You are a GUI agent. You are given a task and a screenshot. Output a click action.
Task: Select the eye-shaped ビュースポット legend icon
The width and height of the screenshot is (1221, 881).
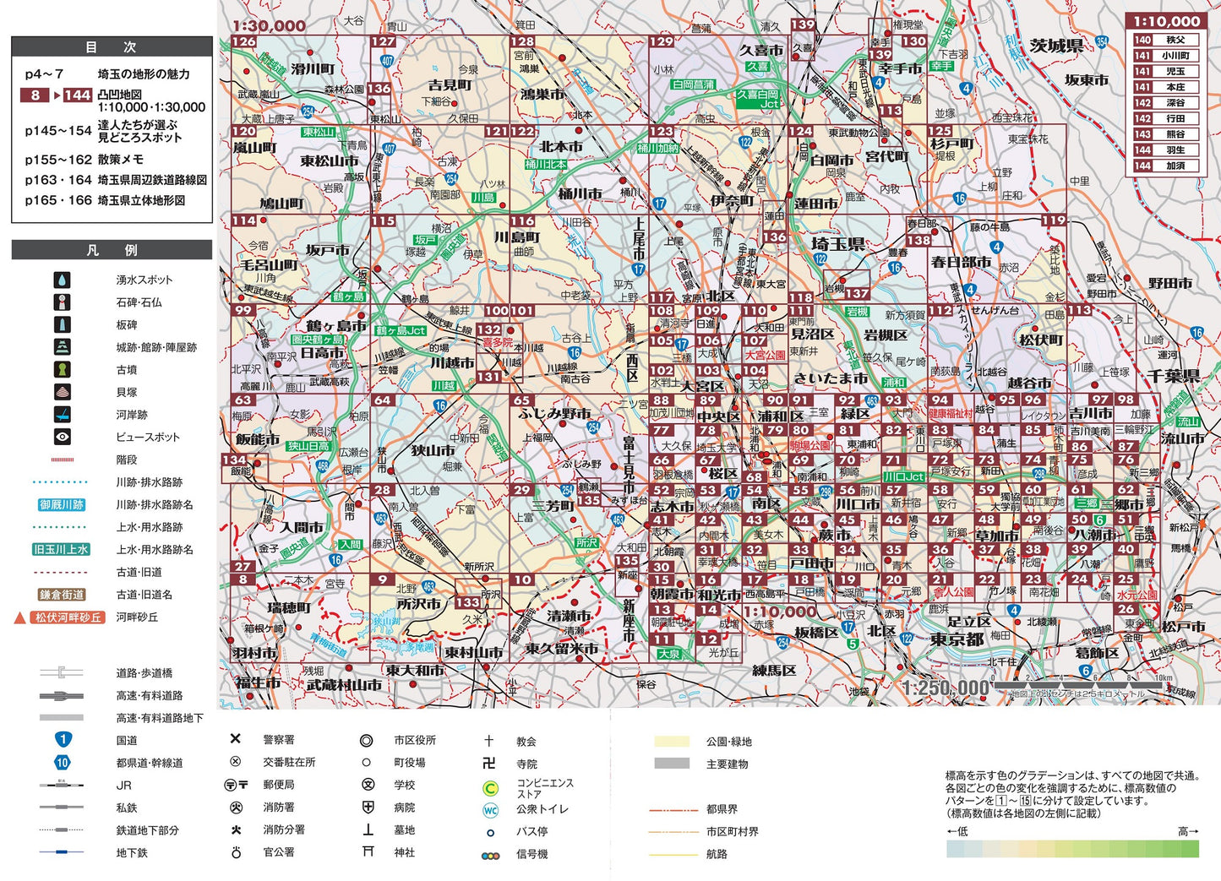62,437
